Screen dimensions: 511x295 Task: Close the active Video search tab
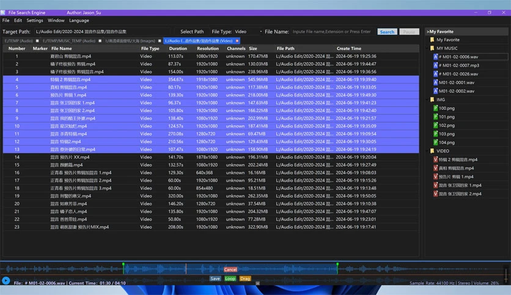pos(237,41)
